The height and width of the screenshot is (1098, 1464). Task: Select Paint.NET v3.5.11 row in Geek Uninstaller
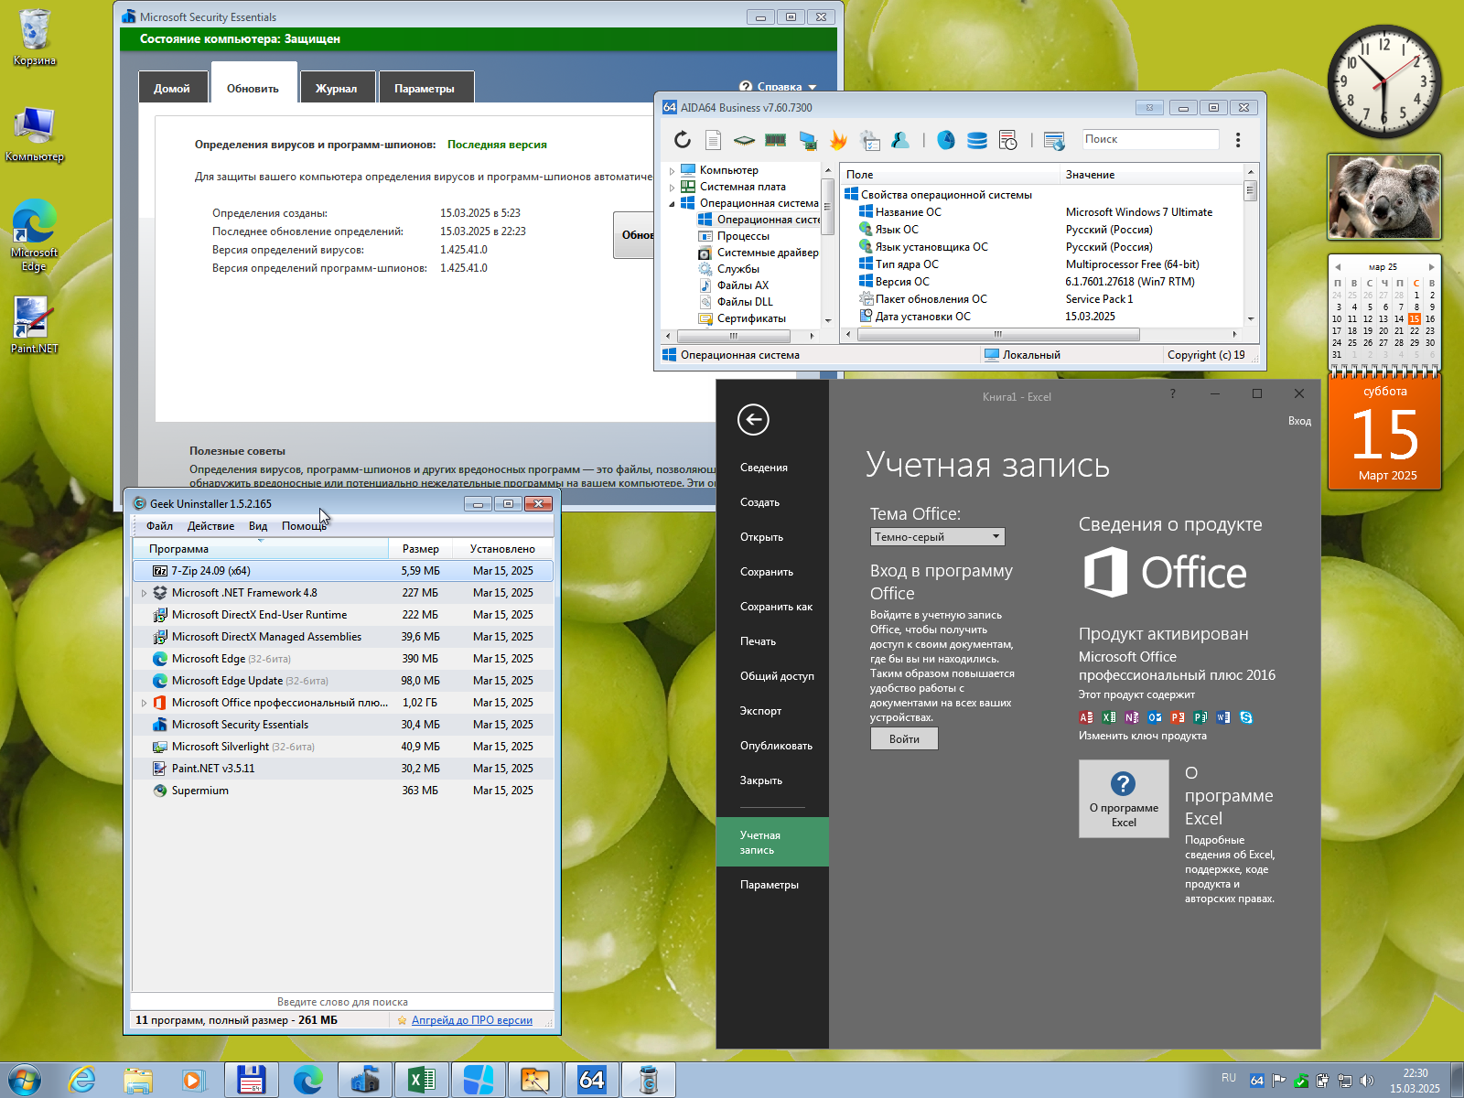[342, 769]
